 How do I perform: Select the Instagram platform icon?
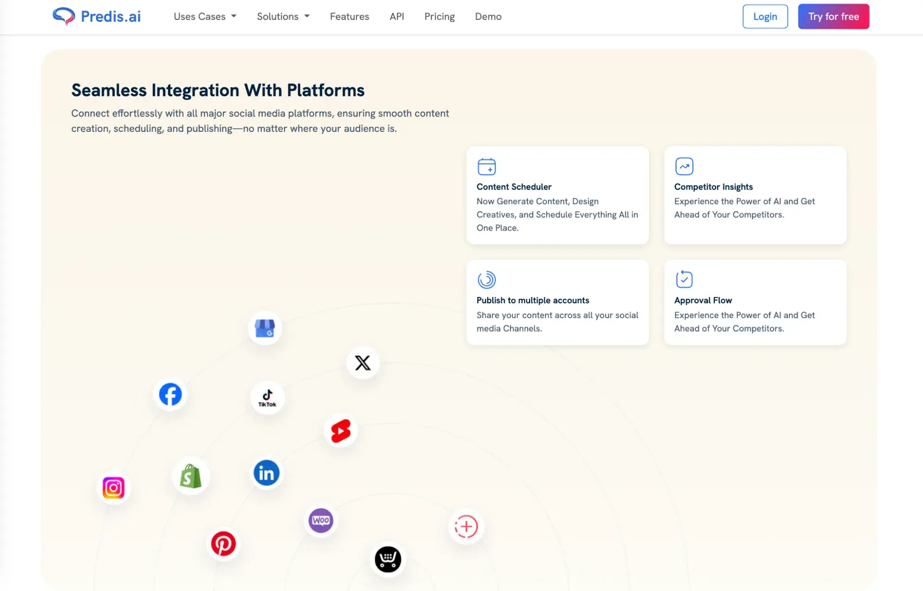114,488
